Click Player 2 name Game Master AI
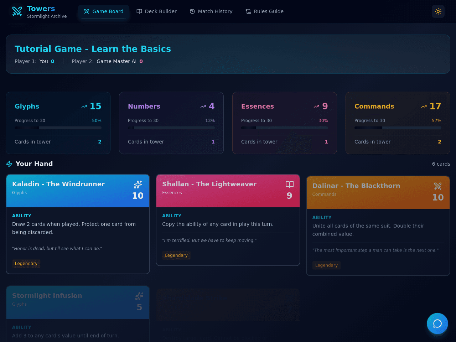 (x=116, y=61)
